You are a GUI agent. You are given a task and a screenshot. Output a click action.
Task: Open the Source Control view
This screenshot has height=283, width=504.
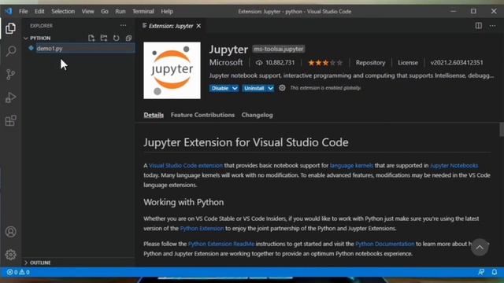(x=10, y=75)
